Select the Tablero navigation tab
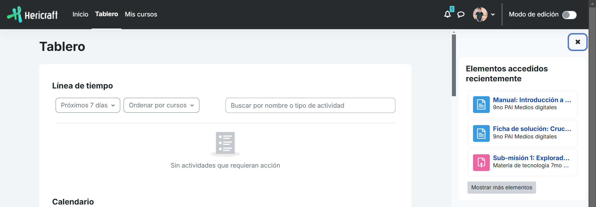 click(x=106, y=14)
